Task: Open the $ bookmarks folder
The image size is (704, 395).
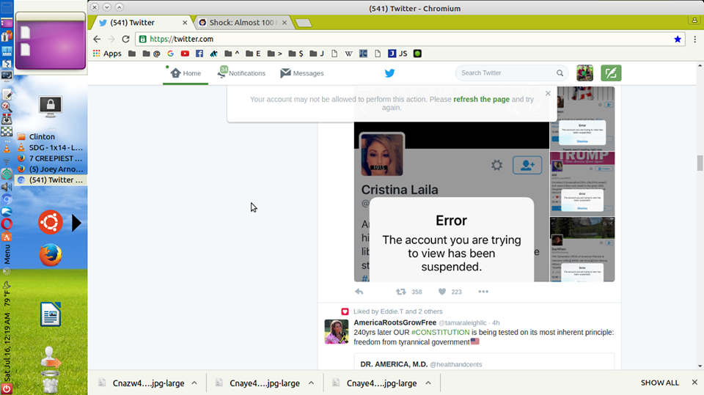Action: [x=296, y=53]
